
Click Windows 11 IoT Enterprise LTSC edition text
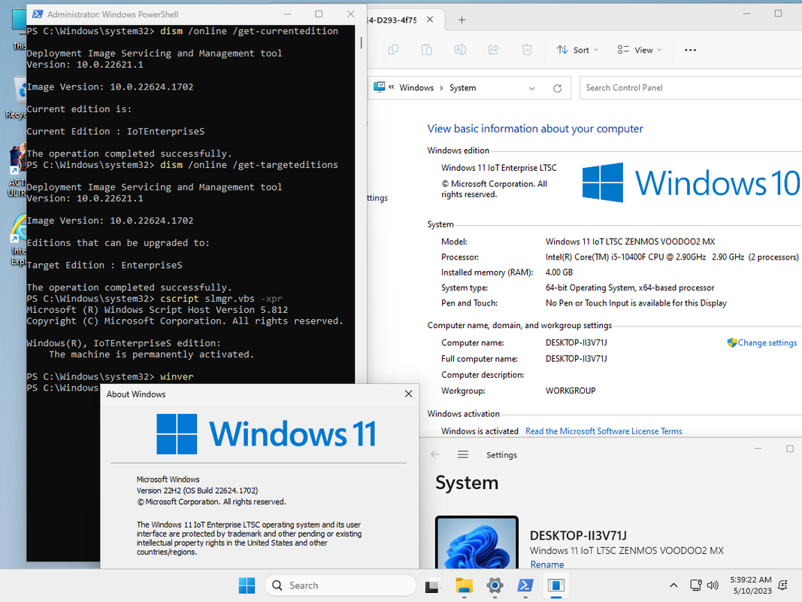[x=498, y=167]
